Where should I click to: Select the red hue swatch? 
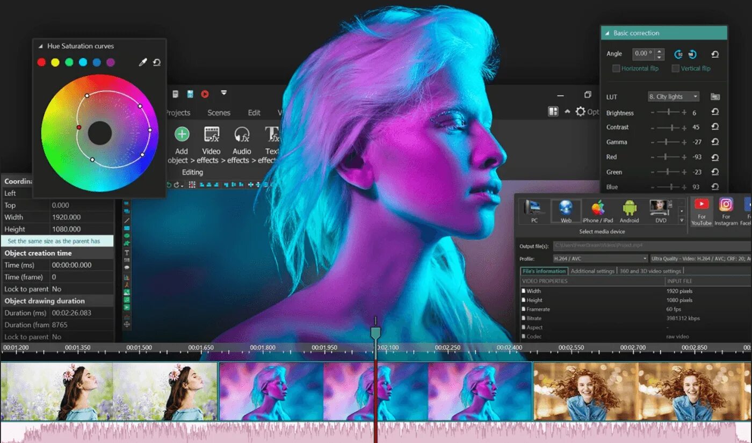pos(41,62)
